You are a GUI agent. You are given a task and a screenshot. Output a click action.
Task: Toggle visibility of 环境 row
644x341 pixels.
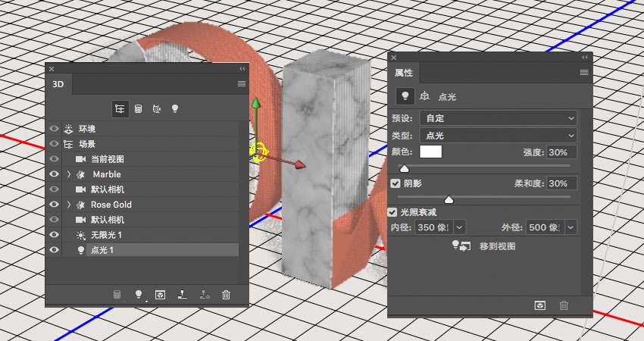[x=55, y=129]
